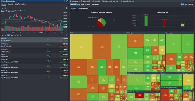Switch to the Ngành nghề tab
Screen dimensions: 195x101
click(x=85, y=1)
